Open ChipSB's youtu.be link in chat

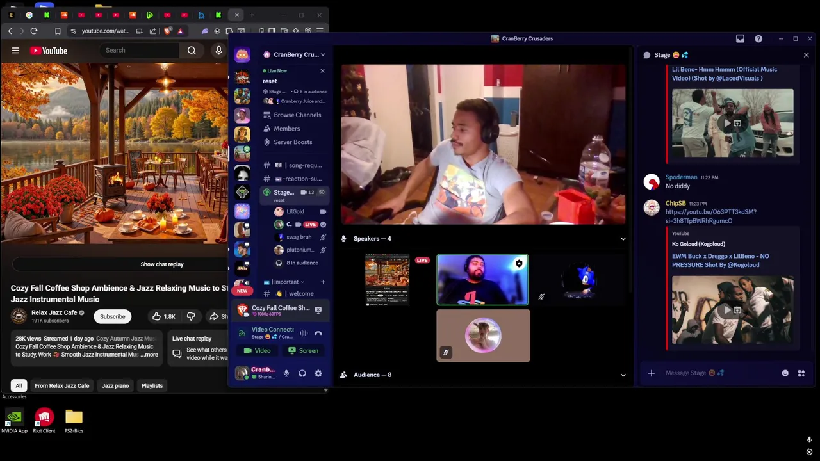tap(711, 216)
